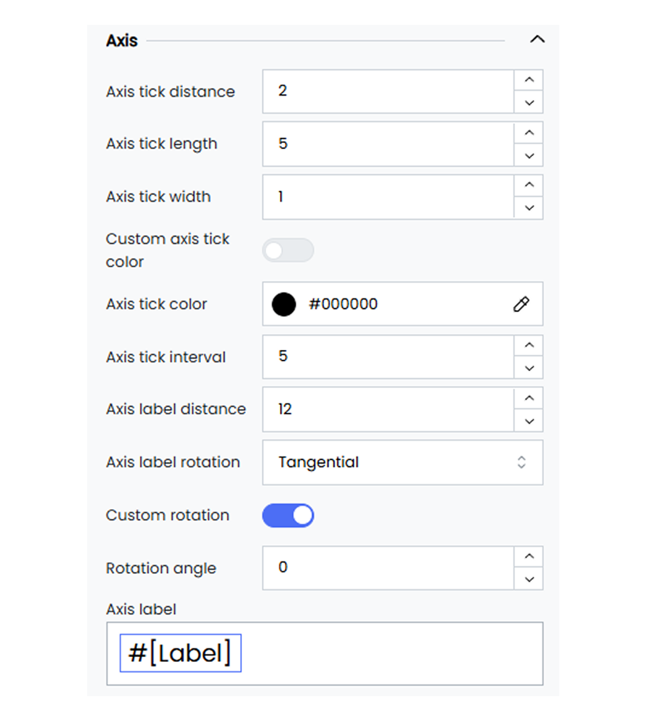Collapse the Axis section with chevron

[x=537, y=40]
